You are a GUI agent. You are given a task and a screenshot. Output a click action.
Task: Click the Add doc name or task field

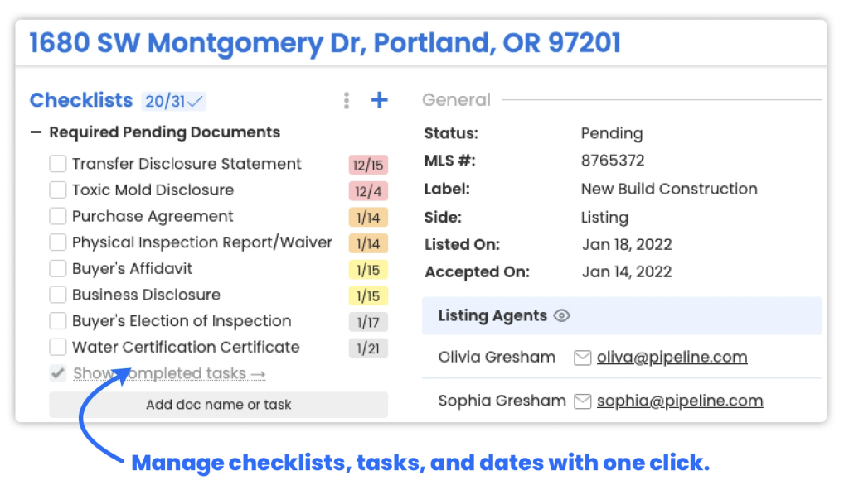[219, 405]
